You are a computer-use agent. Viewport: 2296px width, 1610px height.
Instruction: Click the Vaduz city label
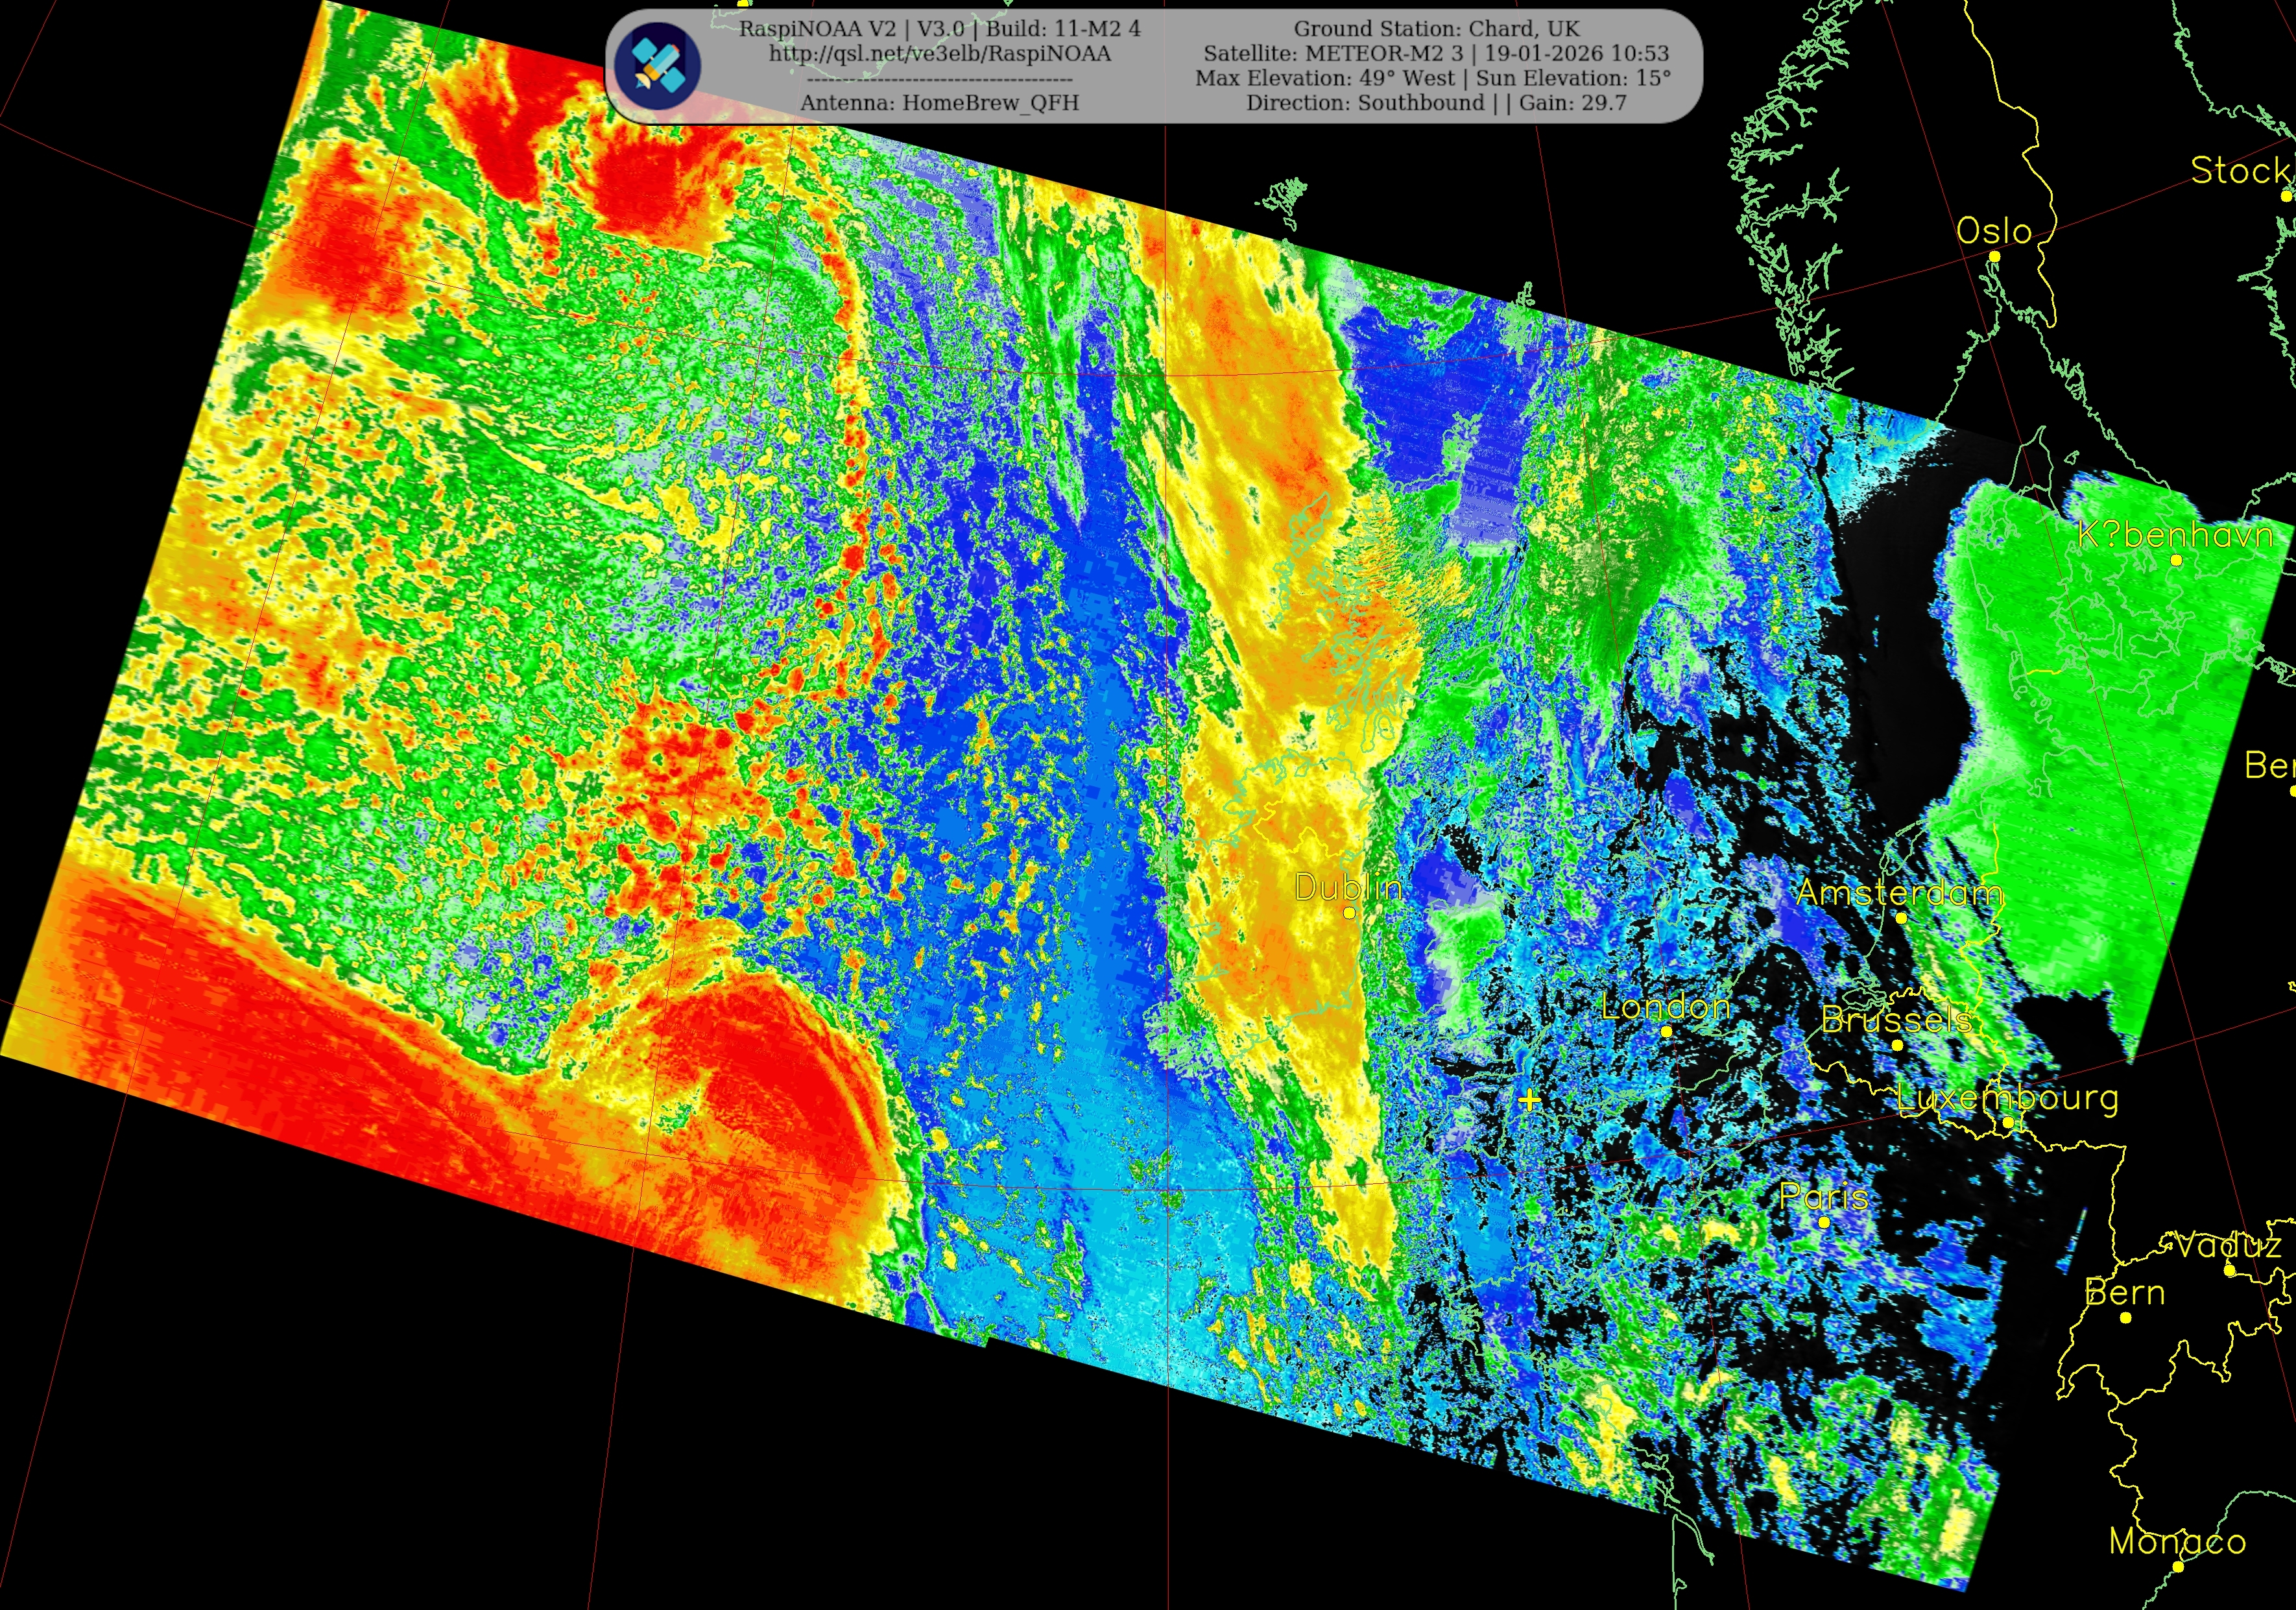coord(2230,1245)
